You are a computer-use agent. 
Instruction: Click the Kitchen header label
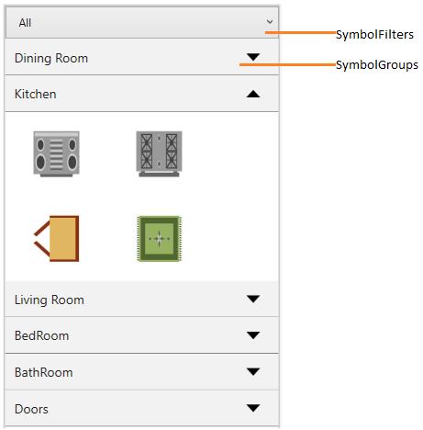(x=36, y=94)
